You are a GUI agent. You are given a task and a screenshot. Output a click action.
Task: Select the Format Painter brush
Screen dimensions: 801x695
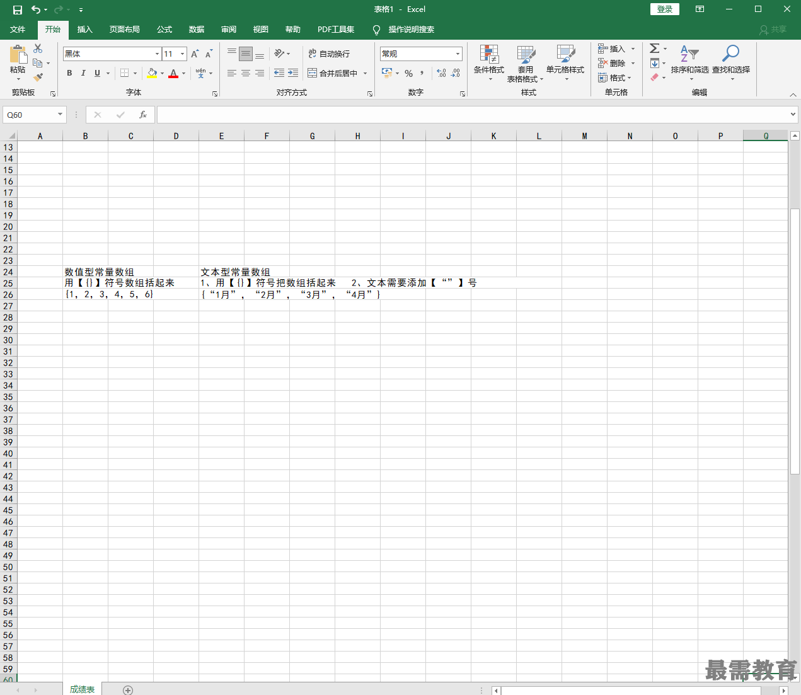(38, 77)
